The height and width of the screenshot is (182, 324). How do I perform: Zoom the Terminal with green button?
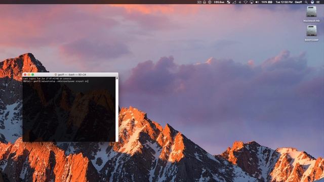[32, 75]
